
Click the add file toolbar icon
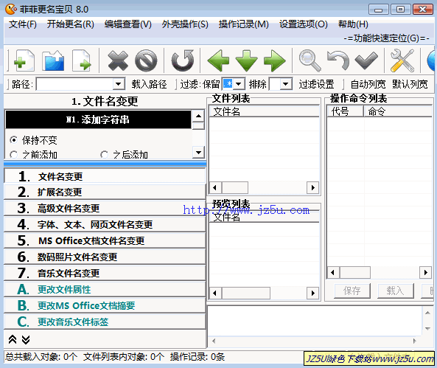pyautogui.click(x=24, y=60)
